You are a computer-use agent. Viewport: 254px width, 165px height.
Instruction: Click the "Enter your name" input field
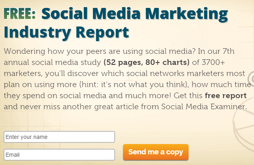[x=59, y=137]
